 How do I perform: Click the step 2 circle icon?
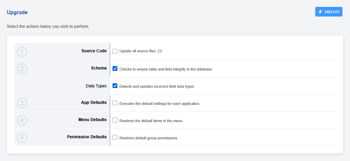pyautogui.click(x=22, y=69)
